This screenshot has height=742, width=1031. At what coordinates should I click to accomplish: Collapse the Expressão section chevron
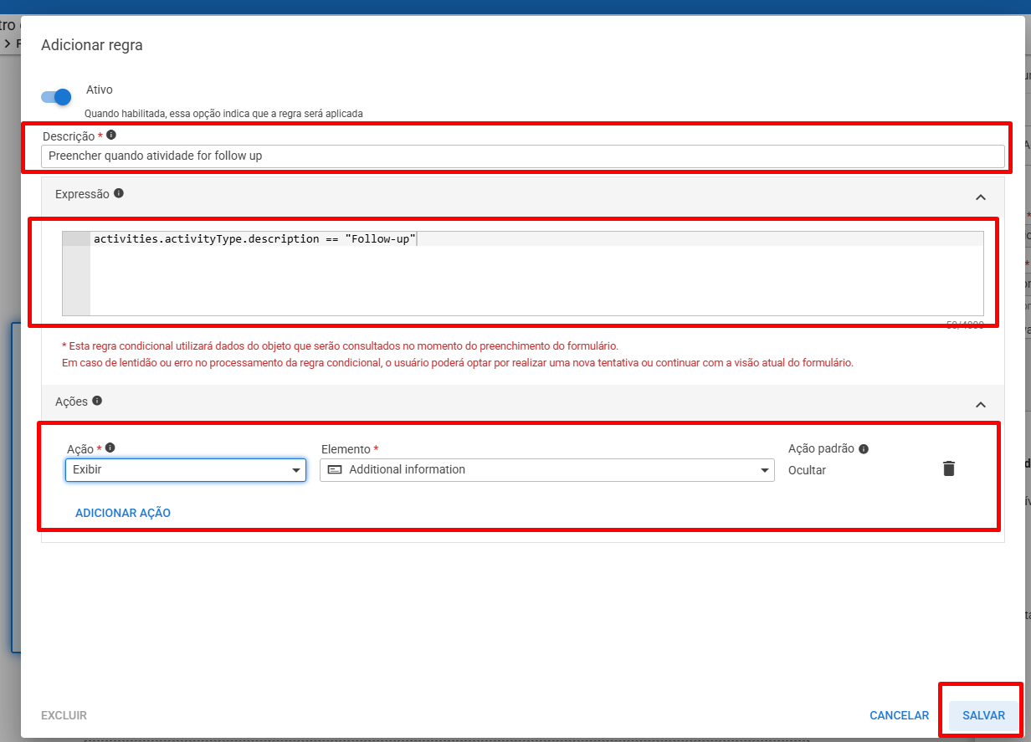point(981,197)
